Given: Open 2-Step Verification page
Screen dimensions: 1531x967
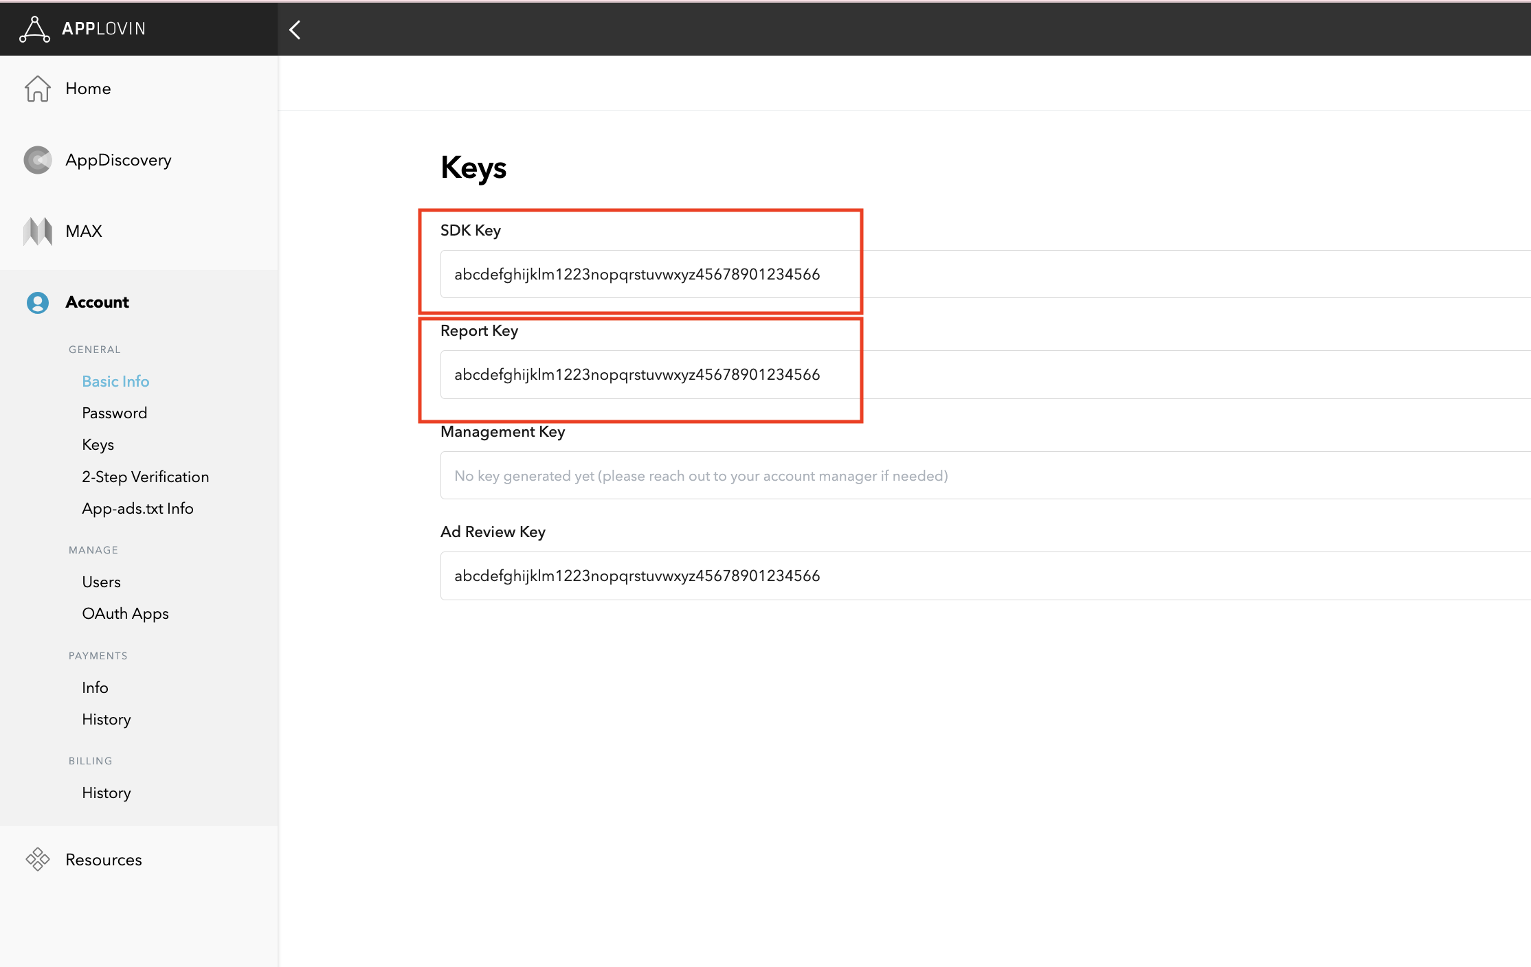Looking at the screenshot, I should point(146,477).
